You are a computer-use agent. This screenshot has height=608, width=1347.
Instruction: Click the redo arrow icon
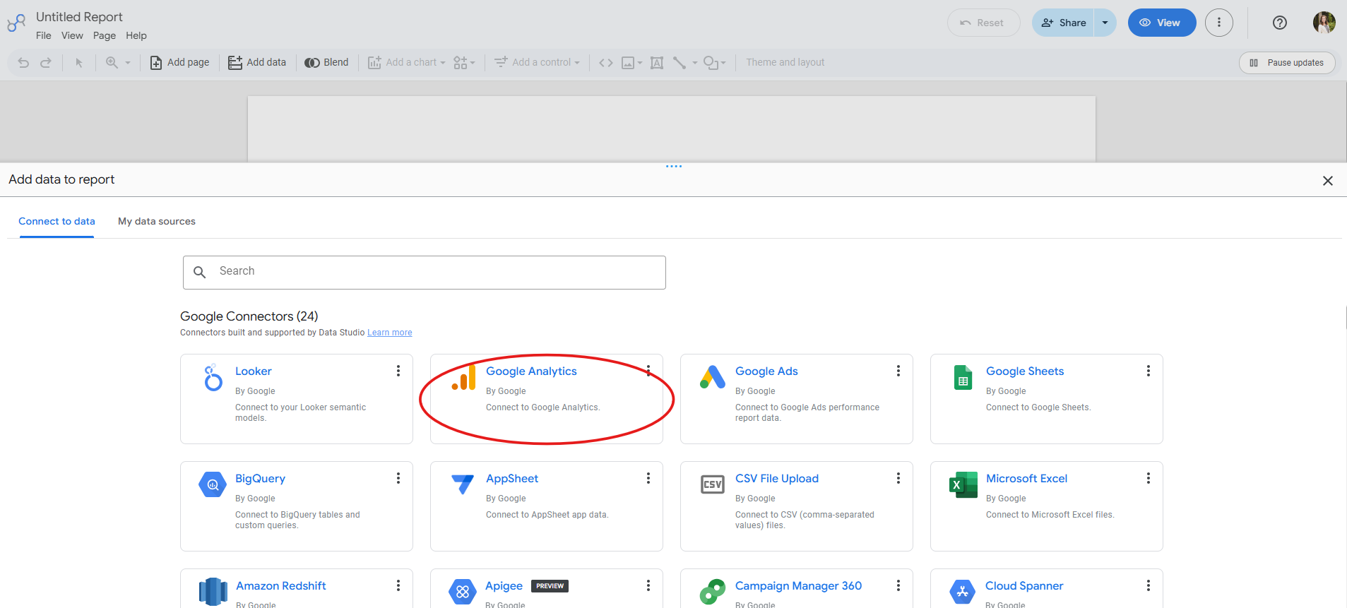coord(46,63)
